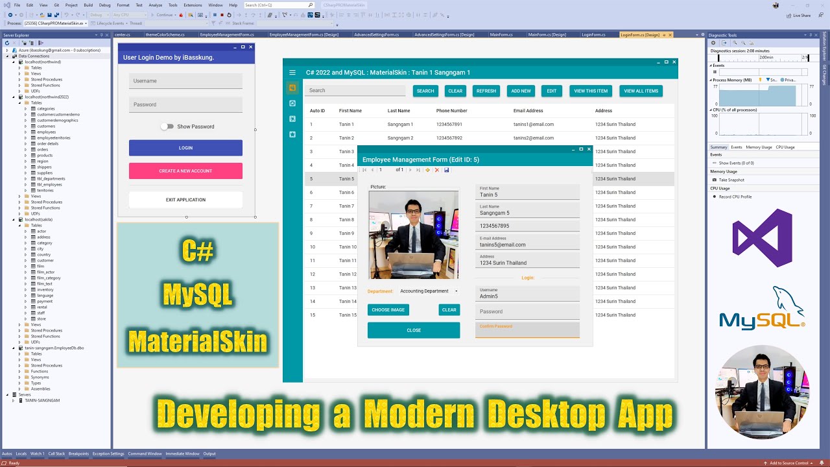The width and height of the screenshot is (830, 467).
Task: Select the highlighted first sidebar icon in MaterialSkin form
Action: point(292,88)
